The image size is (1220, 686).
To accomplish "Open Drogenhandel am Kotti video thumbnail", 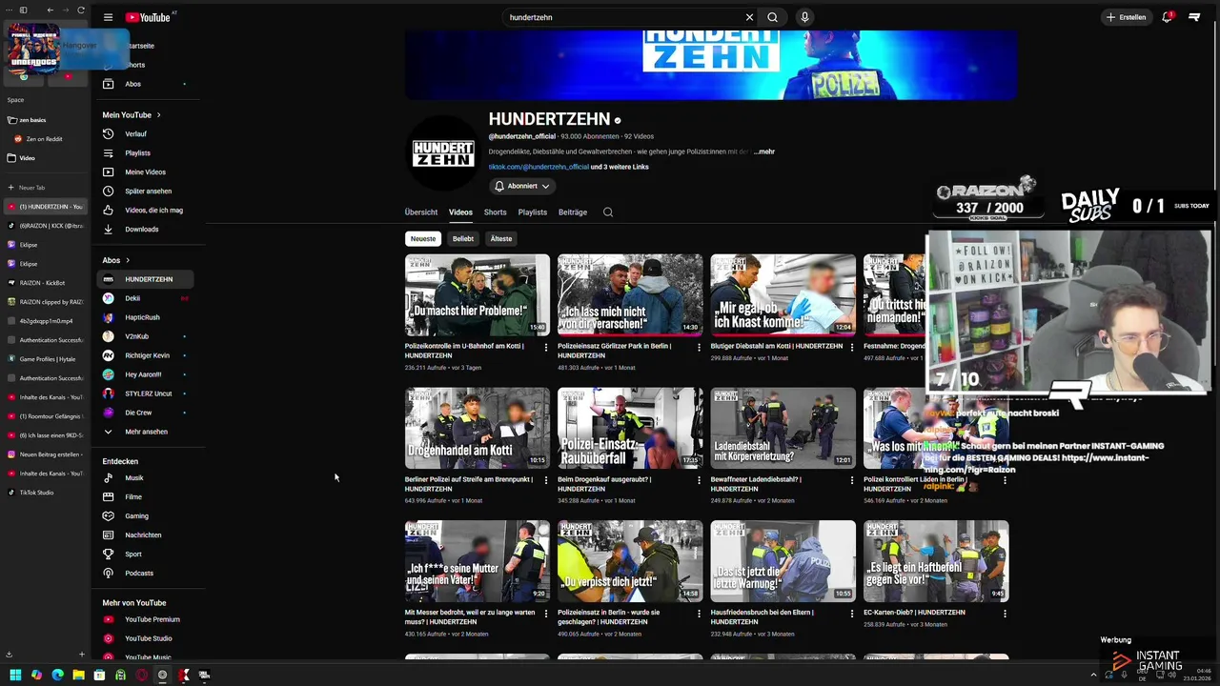I will (x=478, y=428).
